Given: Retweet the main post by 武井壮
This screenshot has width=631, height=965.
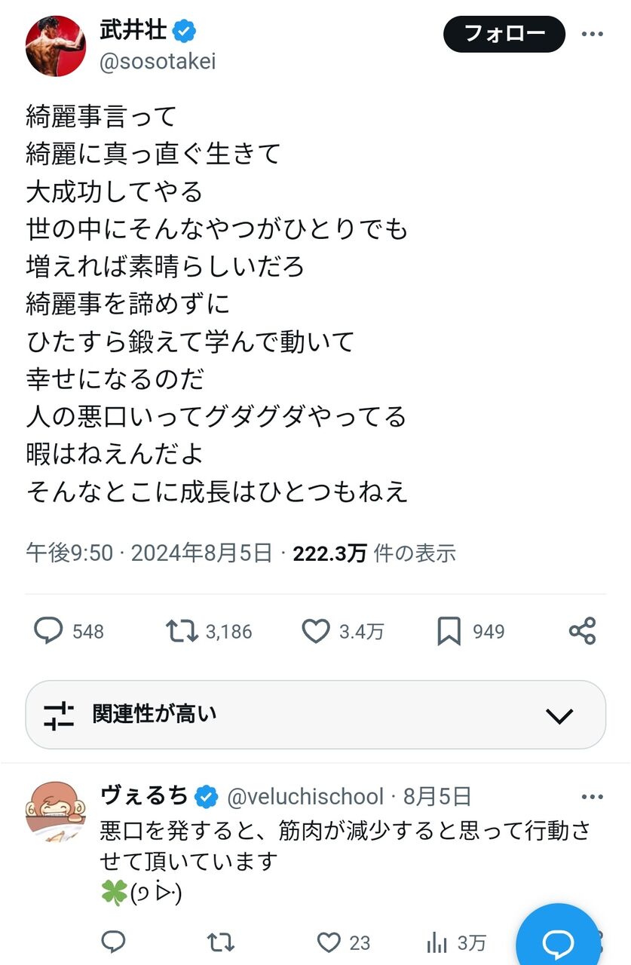Looking at the screenshot, I should tap(182, 631).
